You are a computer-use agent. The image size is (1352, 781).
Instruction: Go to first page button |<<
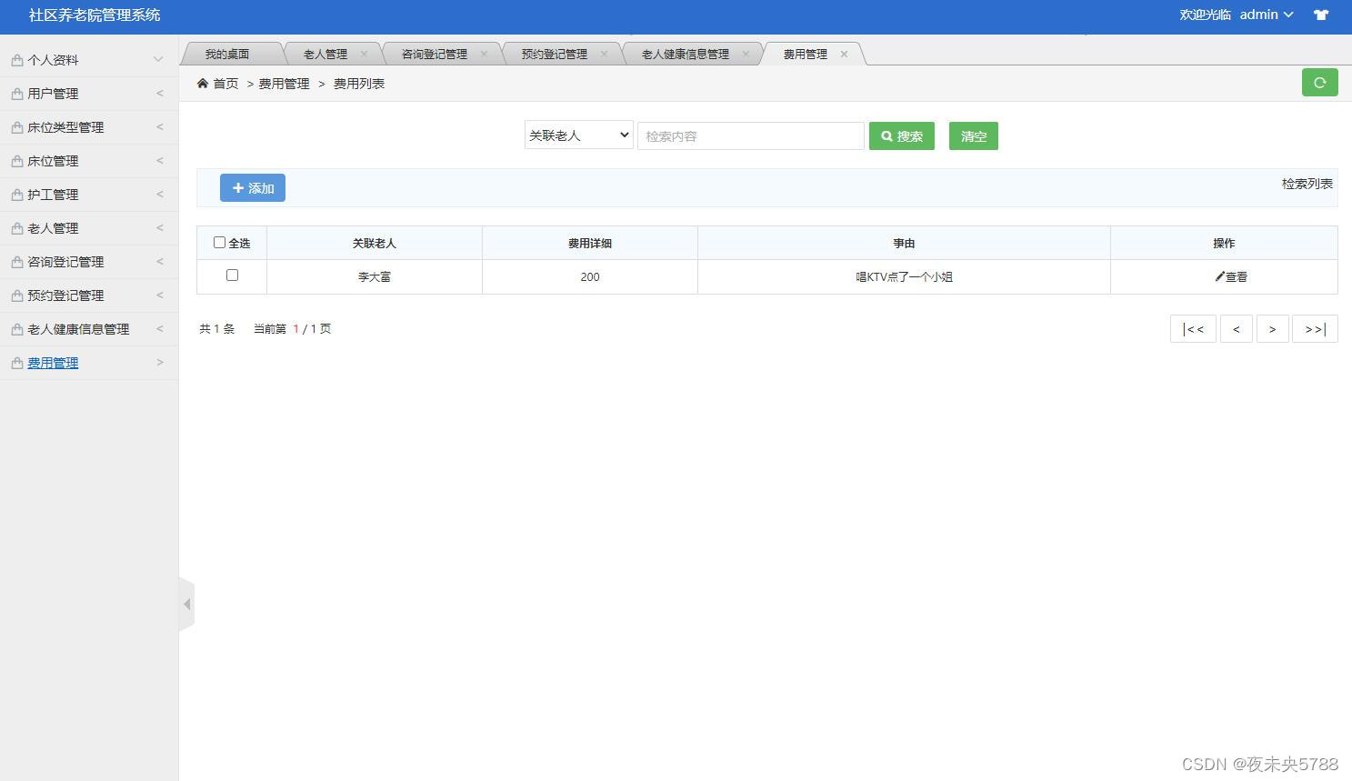point(1193,328)
